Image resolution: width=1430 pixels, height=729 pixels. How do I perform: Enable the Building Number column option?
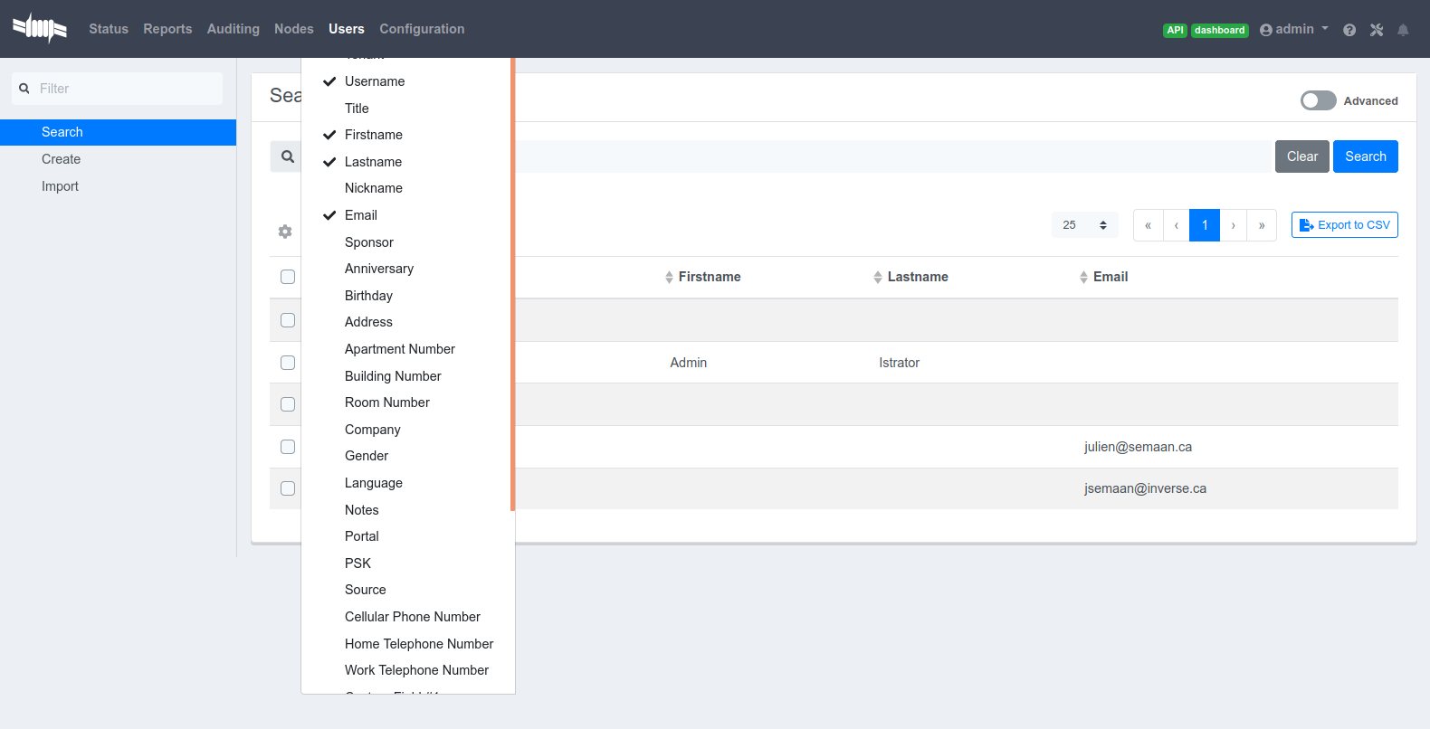pyautogui.click(x=407, y=376)
